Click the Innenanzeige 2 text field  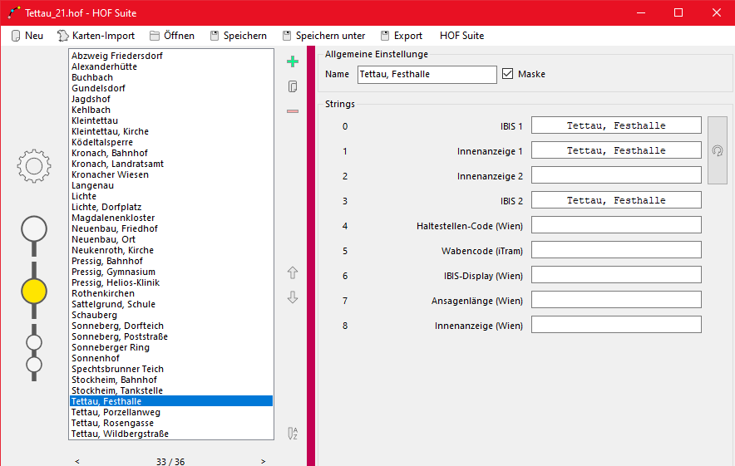pyautogui.click(x=616, y=175)
